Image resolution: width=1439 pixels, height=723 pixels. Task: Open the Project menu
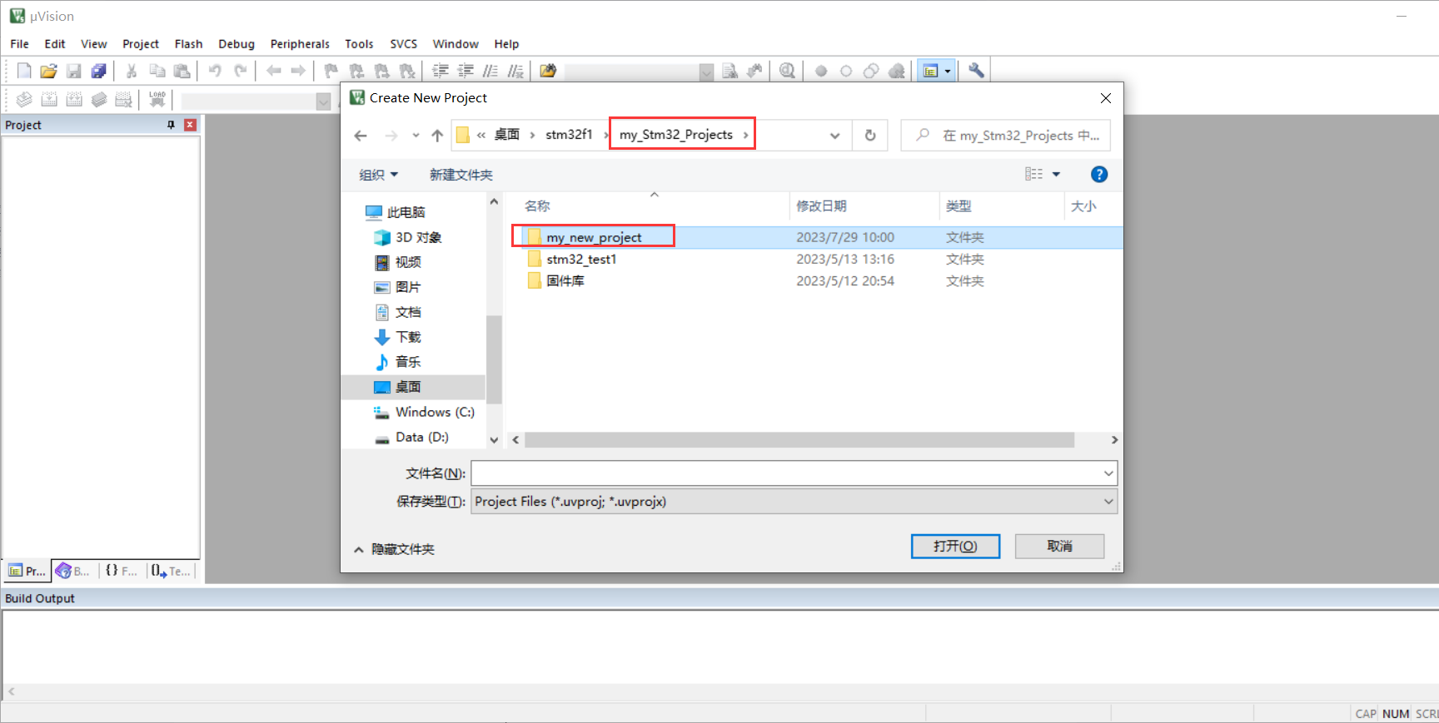[x=141, y=44]
